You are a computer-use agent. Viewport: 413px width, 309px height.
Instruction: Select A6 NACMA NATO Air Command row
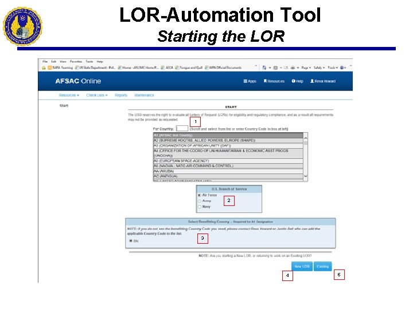228,166
